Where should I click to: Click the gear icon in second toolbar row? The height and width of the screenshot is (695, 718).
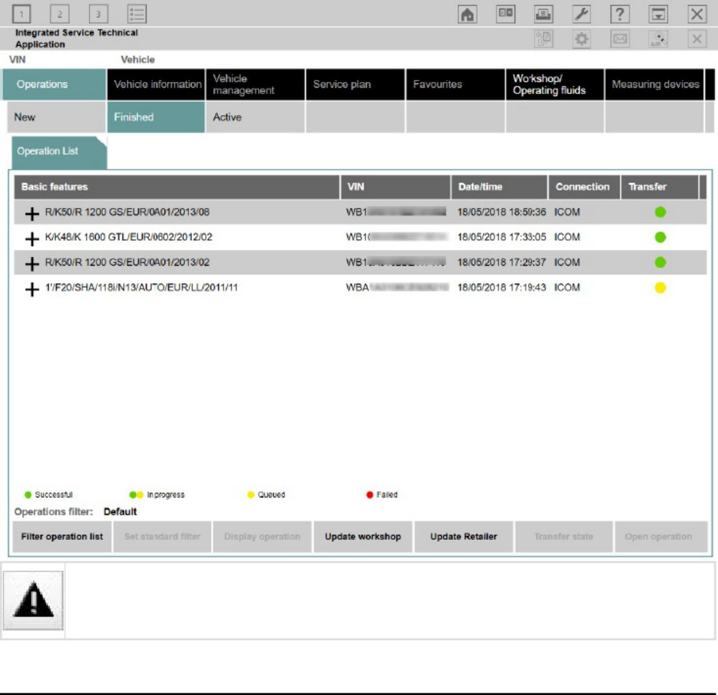click(x=582, y=39)
